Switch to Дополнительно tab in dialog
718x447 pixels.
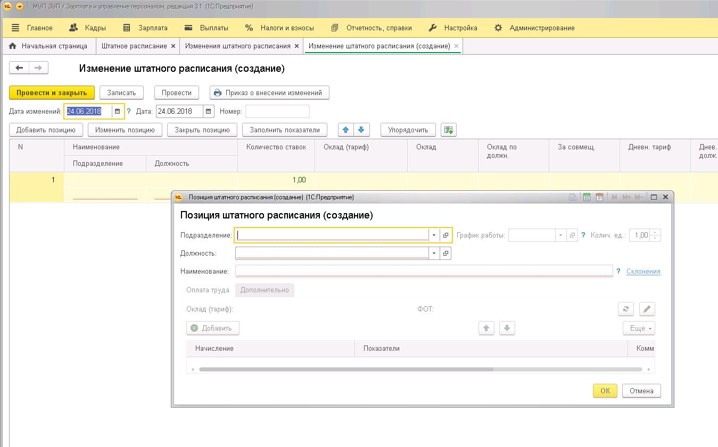click(x=265, y=290)
